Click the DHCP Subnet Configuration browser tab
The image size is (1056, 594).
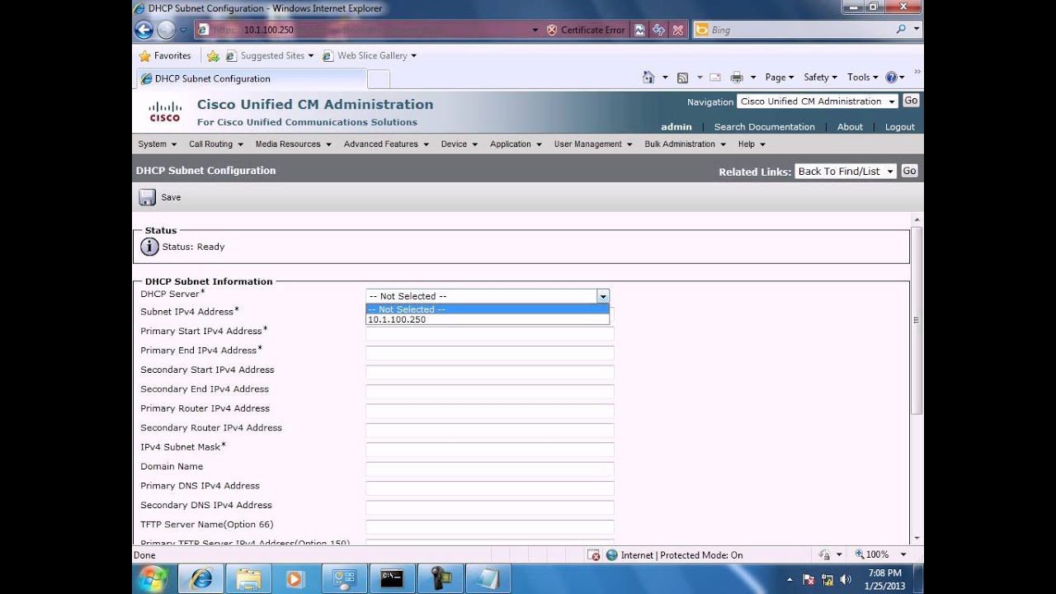252,79
